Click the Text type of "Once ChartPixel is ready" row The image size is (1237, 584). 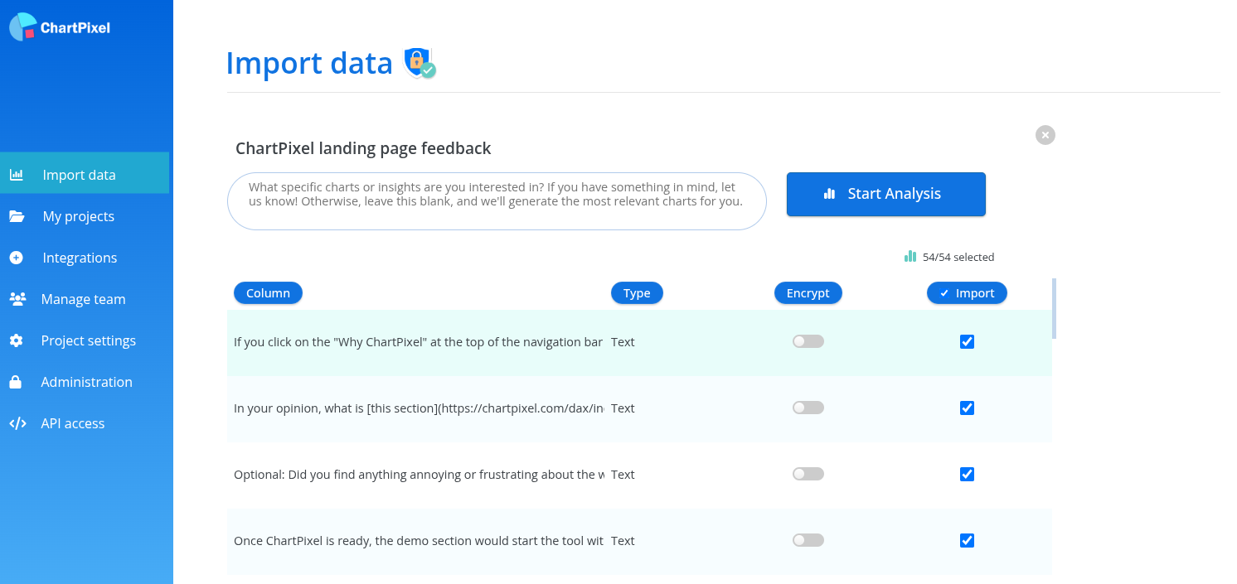click(623, 541)
